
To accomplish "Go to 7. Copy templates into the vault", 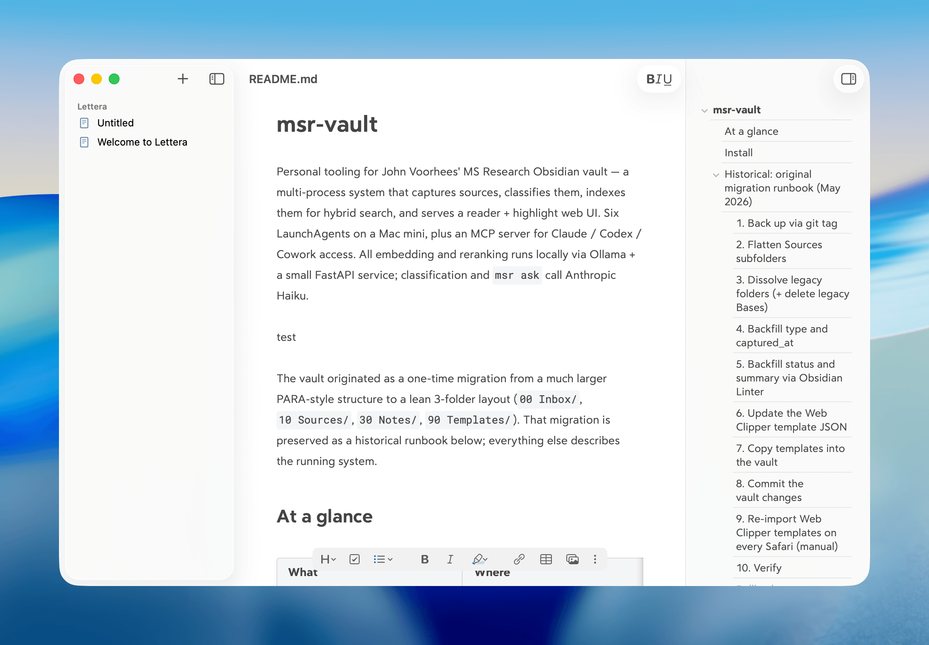I will point(790,455).
